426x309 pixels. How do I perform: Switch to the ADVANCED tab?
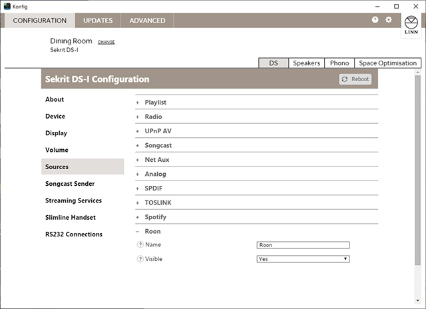[x=147, y=21]
